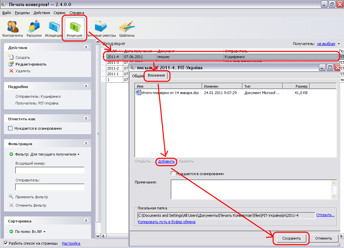Open Почтовые реестры icon

point(100,27)
